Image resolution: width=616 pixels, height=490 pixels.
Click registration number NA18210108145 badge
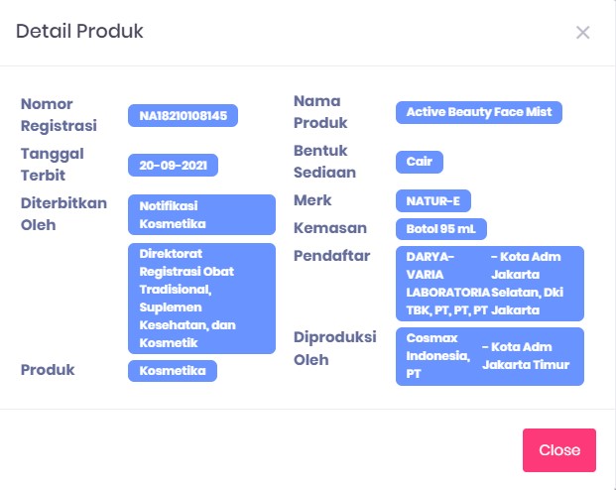click(x=183, y=116)
